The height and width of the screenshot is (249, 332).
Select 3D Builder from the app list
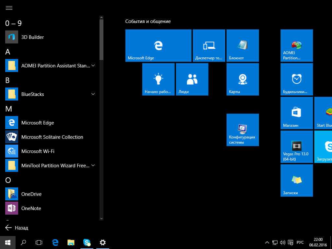coord(32,37)
